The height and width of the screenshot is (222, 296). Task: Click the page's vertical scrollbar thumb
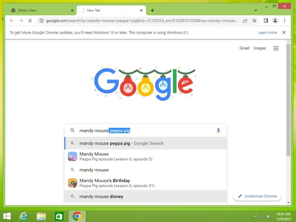pos(288,100)
